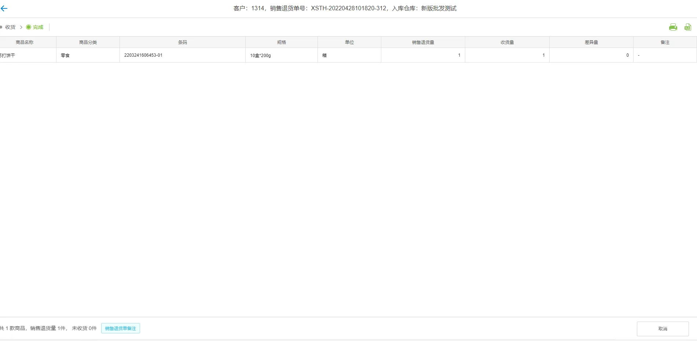The height and width of the screenshot is (341, 697).
Task: Go back using the blue arrow icon
Action: [4, 8]
